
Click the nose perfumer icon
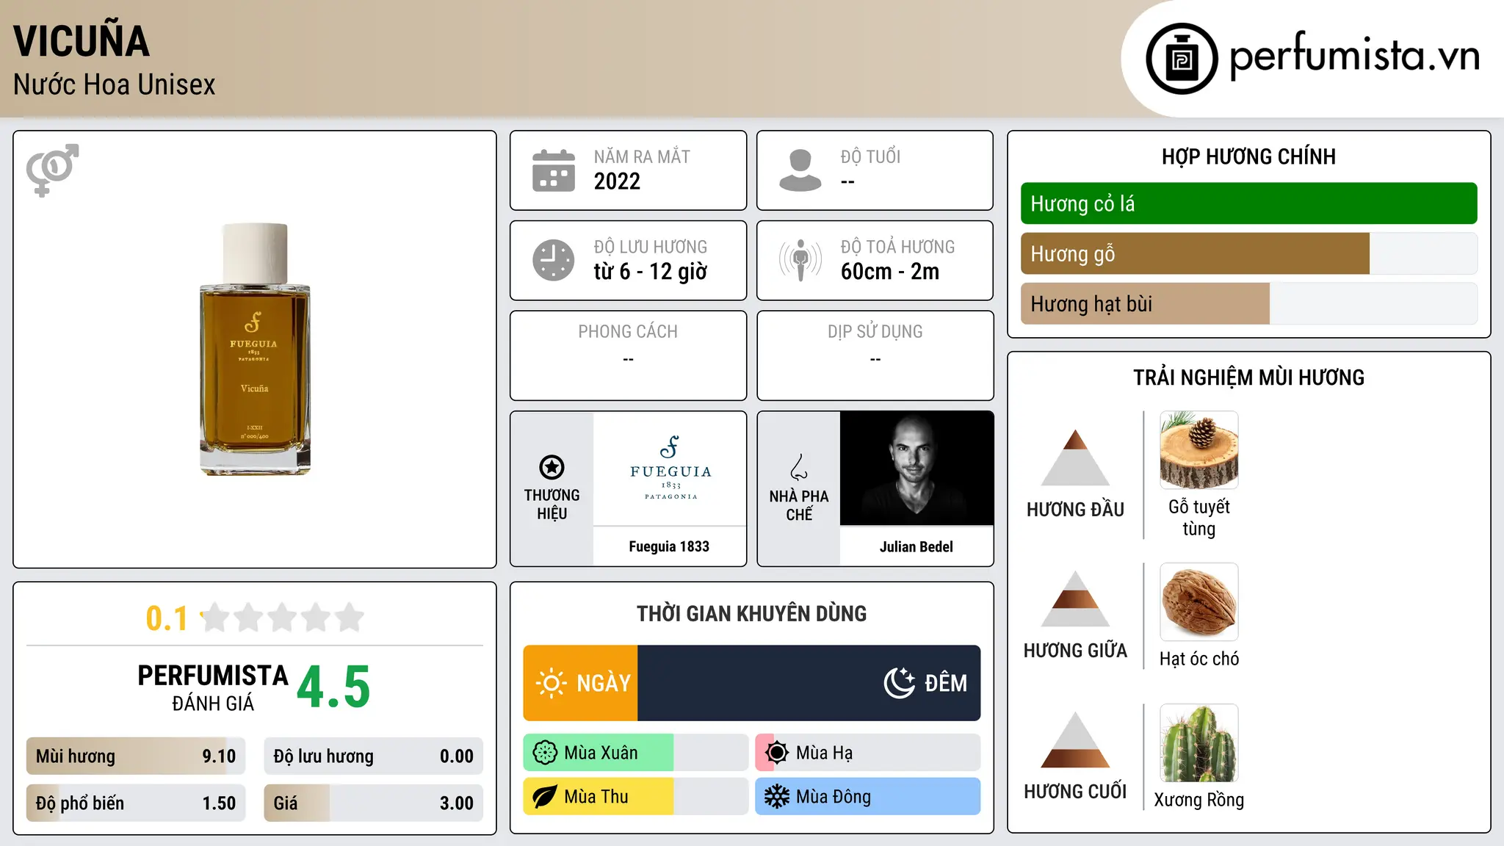(799, 467)
